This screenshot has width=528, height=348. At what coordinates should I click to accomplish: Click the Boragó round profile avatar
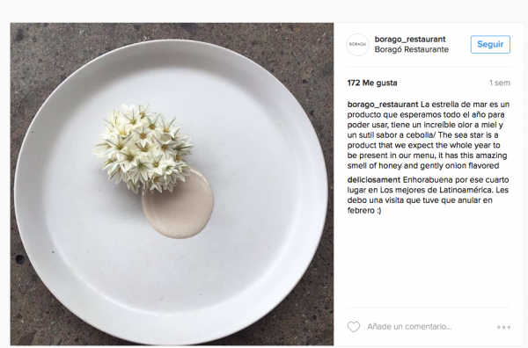click(x=357, y=45)
